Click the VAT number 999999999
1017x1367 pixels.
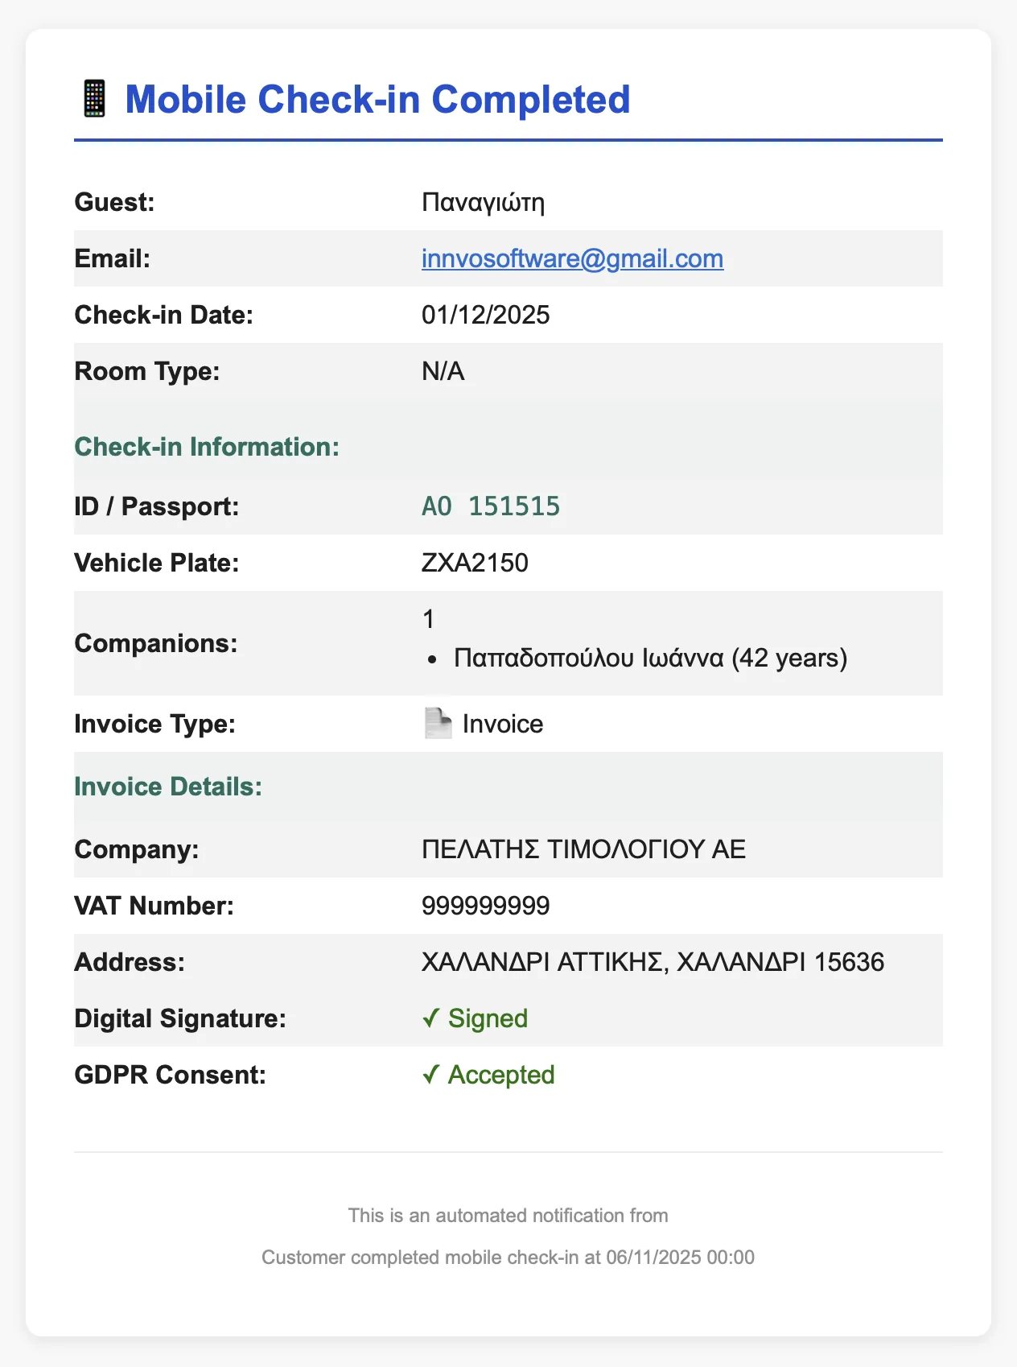pos(485,906)
